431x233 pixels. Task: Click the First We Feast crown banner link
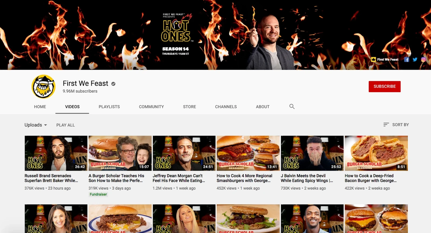[385, 60]
